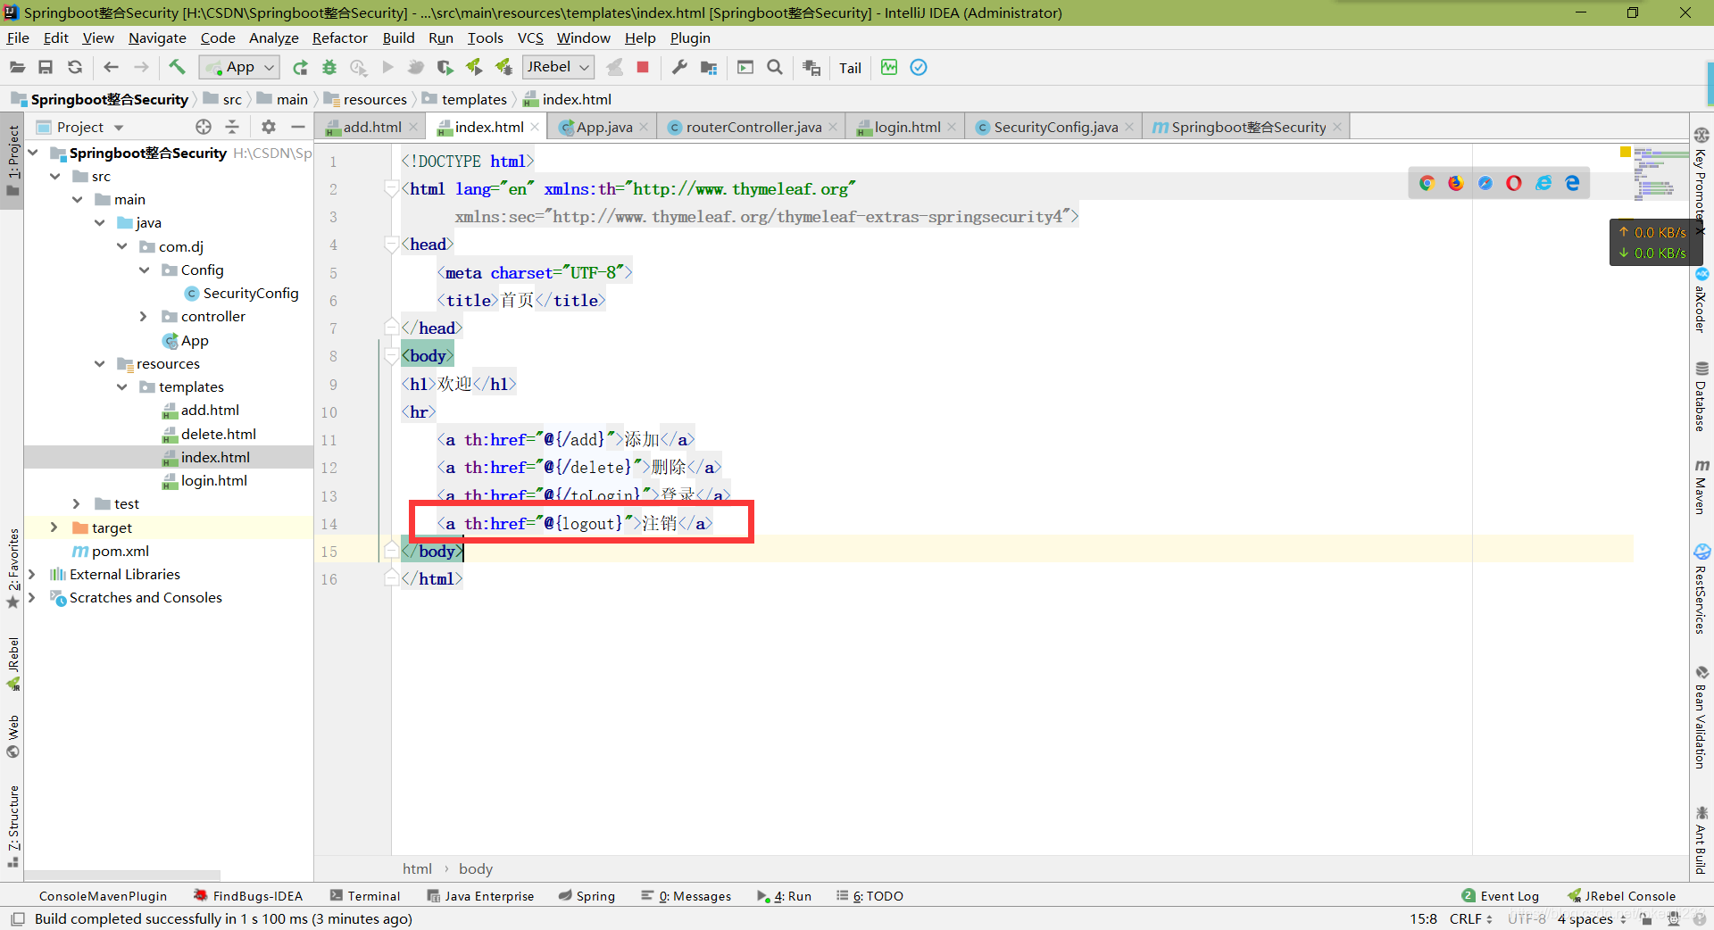This screenshot has width=1714, height=930.
Task: Expand the controller folder in project tree
Action: point(144,317)
